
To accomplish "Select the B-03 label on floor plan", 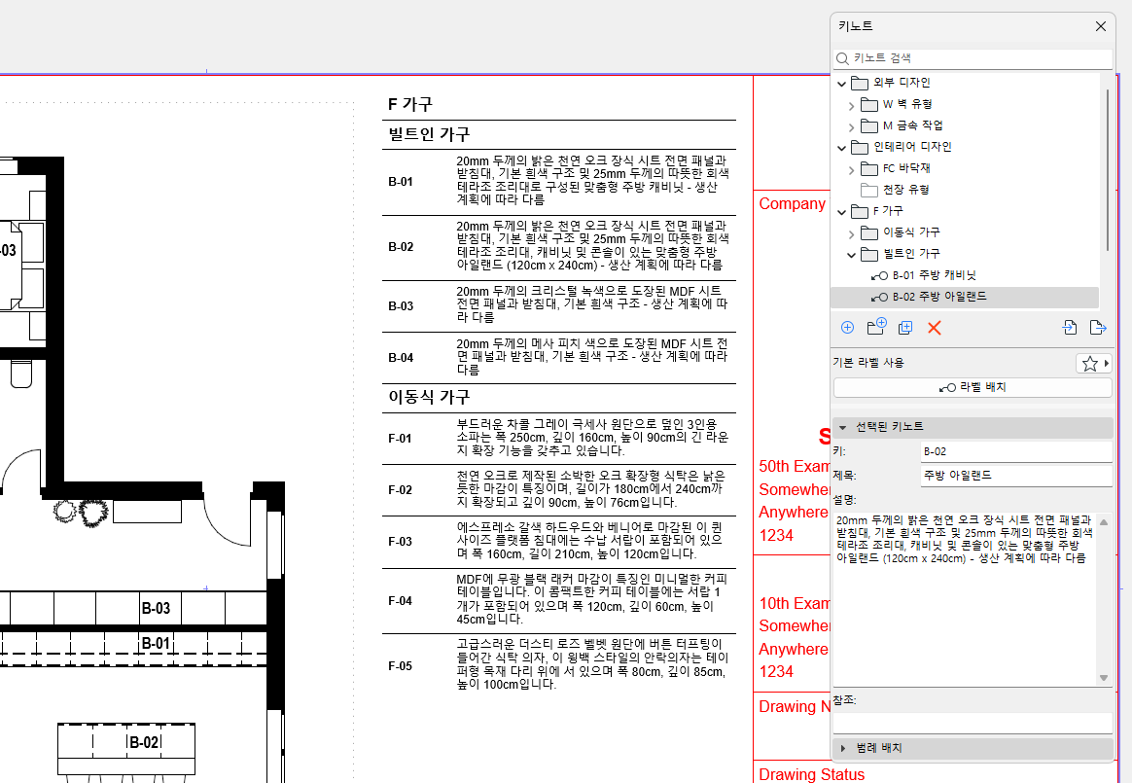I will pos(156,608).
